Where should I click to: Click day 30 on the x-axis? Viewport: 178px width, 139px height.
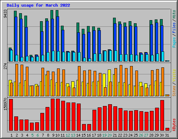click(x=162, y=135)
